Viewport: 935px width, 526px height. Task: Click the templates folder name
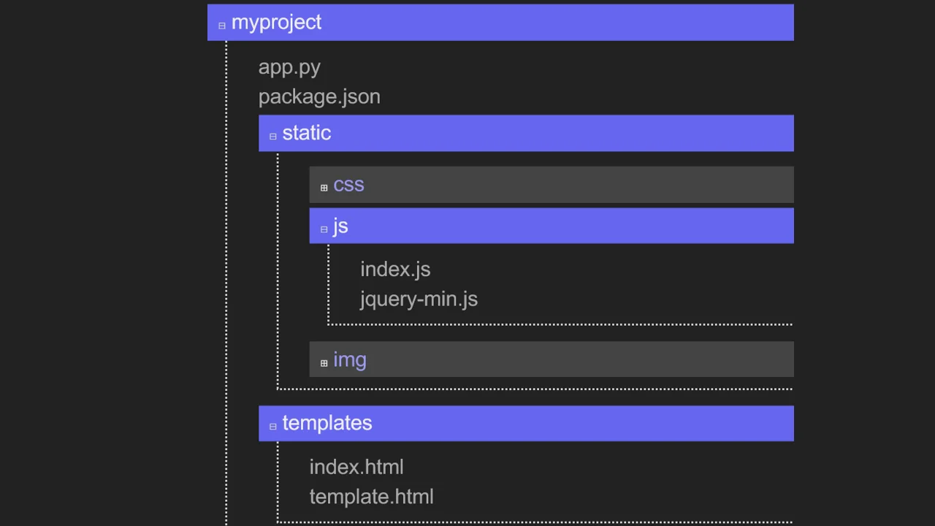pos(327,422)
